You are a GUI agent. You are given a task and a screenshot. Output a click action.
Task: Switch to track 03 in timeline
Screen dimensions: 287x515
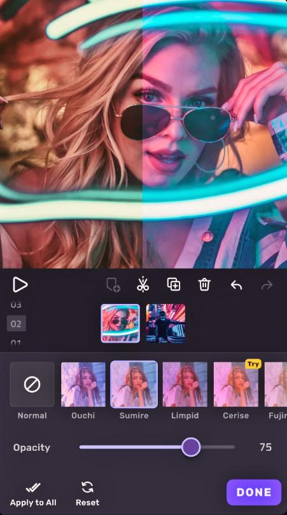[16, 305]
